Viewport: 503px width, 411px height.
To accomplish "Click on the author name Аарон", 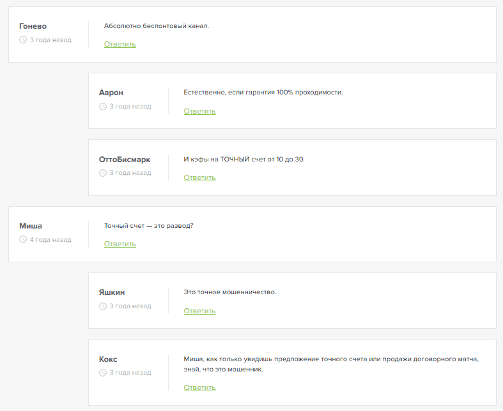I will click(111, 93).
